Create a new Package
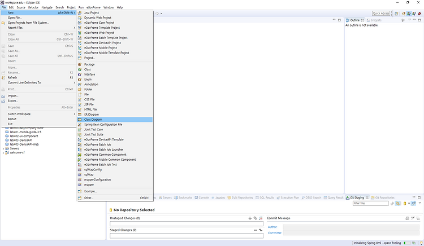The width and height of the screenshot is (424, 246). (115, 64)
